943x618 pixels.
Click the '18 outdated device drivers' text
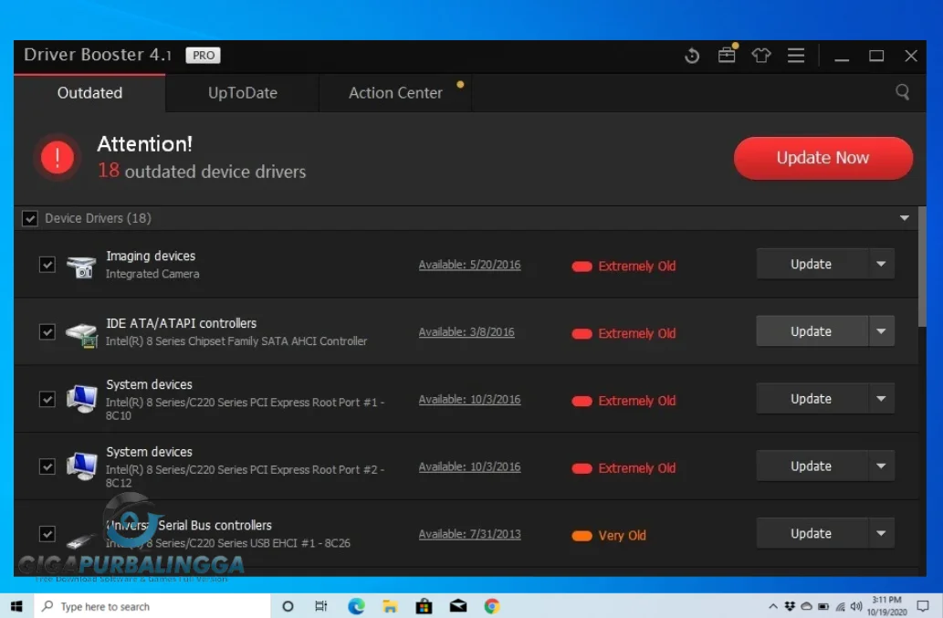tap(202, 172)
